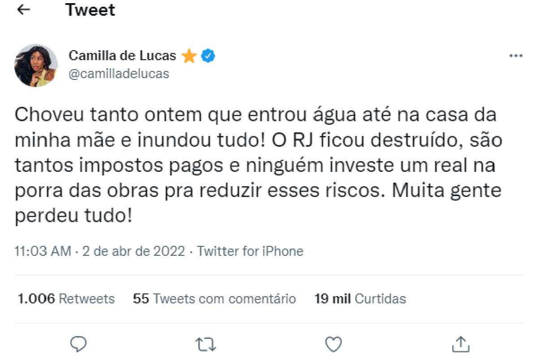Open the @camilladelucas handle link
538x359 pixels.
119,74
